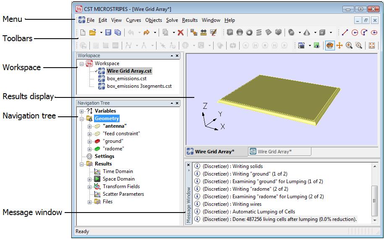Open the copy dropdown arrow

point(174,32)
